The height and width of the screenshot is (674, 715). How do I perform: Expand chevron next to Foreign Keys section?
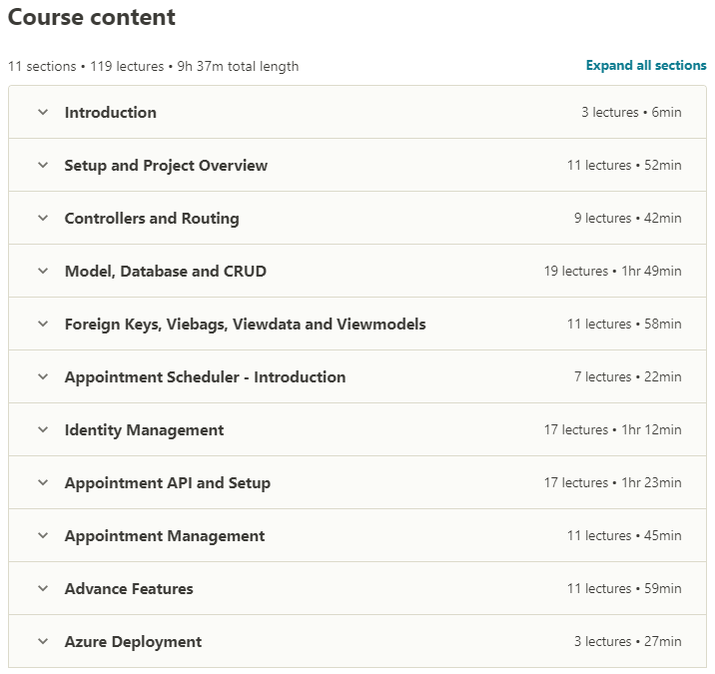point(43,325)
